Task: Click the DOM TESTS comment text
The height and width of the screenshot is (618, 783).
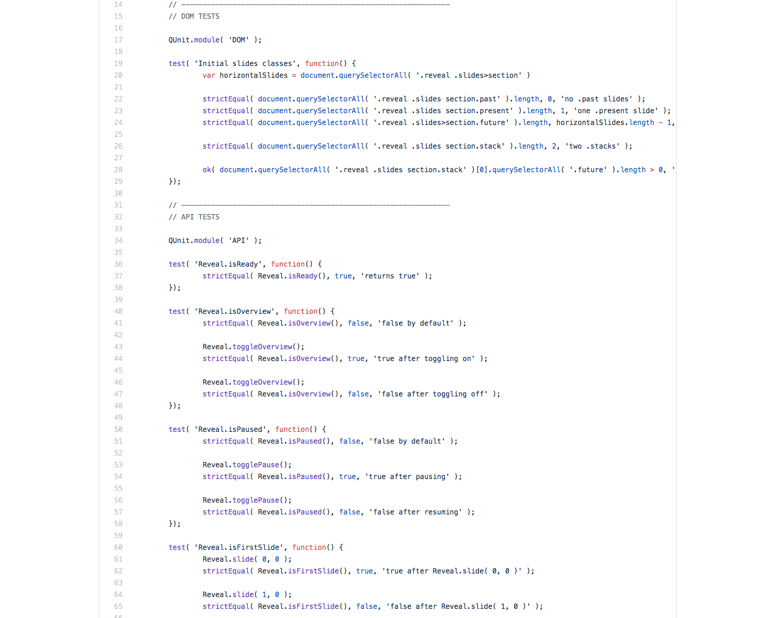Action: 194,16
